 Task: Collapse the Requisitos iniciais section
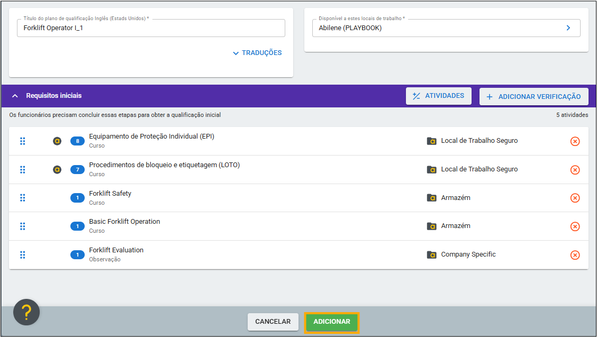(x=15, y=96)
